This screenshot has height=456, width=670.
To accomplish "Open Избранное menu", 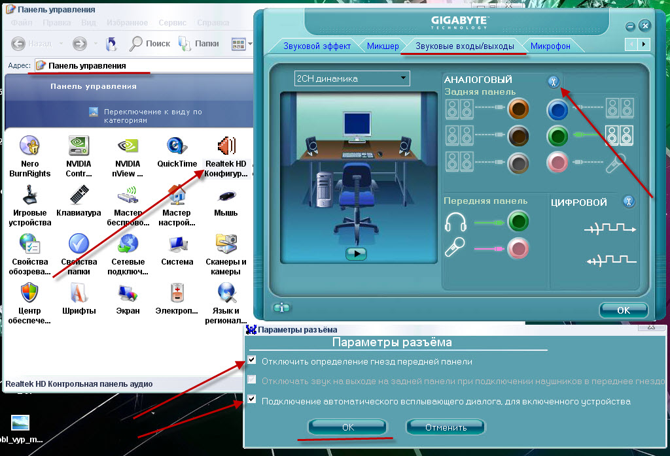I will (x=128, y=23).
